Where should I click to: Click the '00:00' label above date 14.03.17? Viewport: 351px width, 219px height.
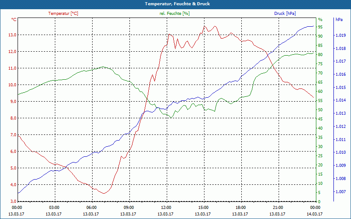315,207
